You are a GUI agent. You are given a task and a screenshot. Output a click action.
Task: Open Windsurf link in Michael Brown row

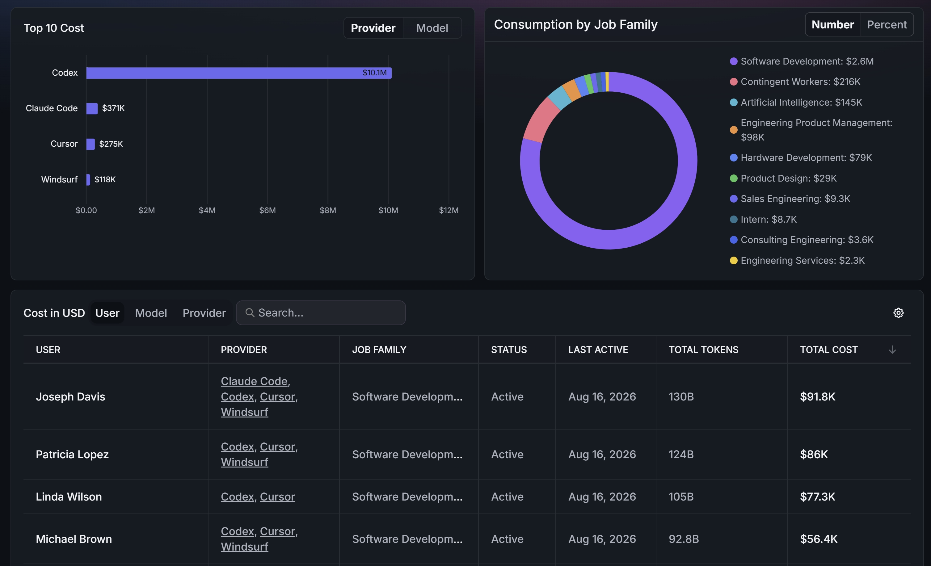pos(244,547)
